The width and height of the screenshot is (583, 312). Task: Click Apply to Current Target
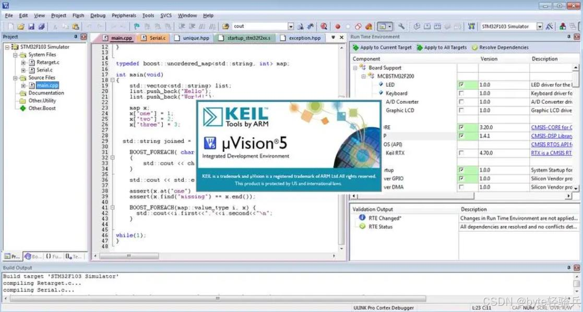[382, 47]
